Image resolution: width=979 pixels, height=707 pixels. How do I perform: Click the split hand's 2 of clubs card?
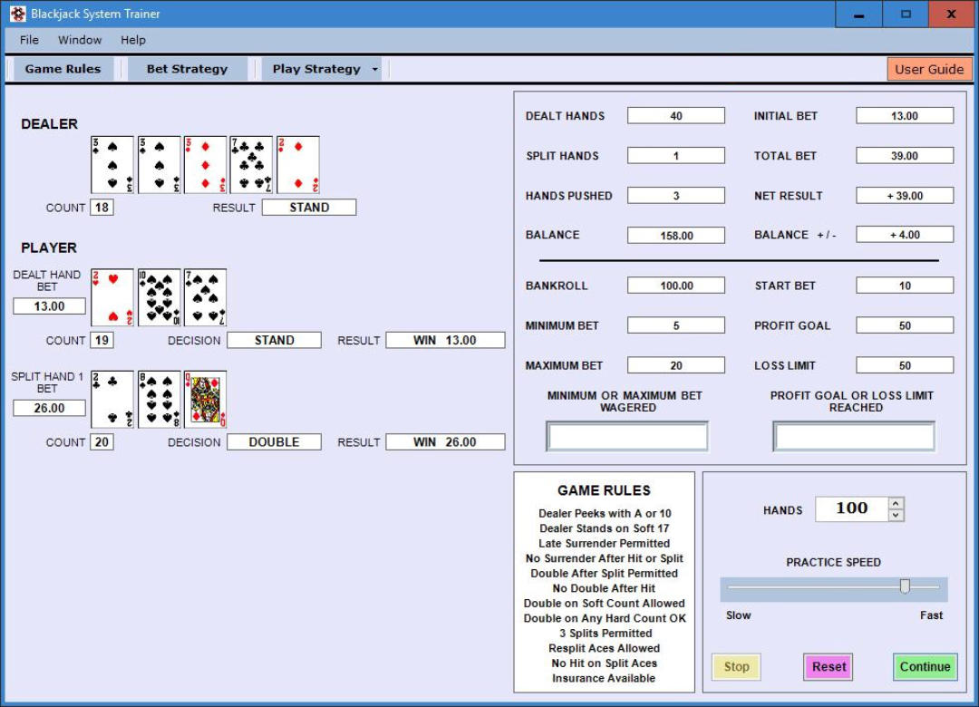pyautogui.click(x=112, y=400)
